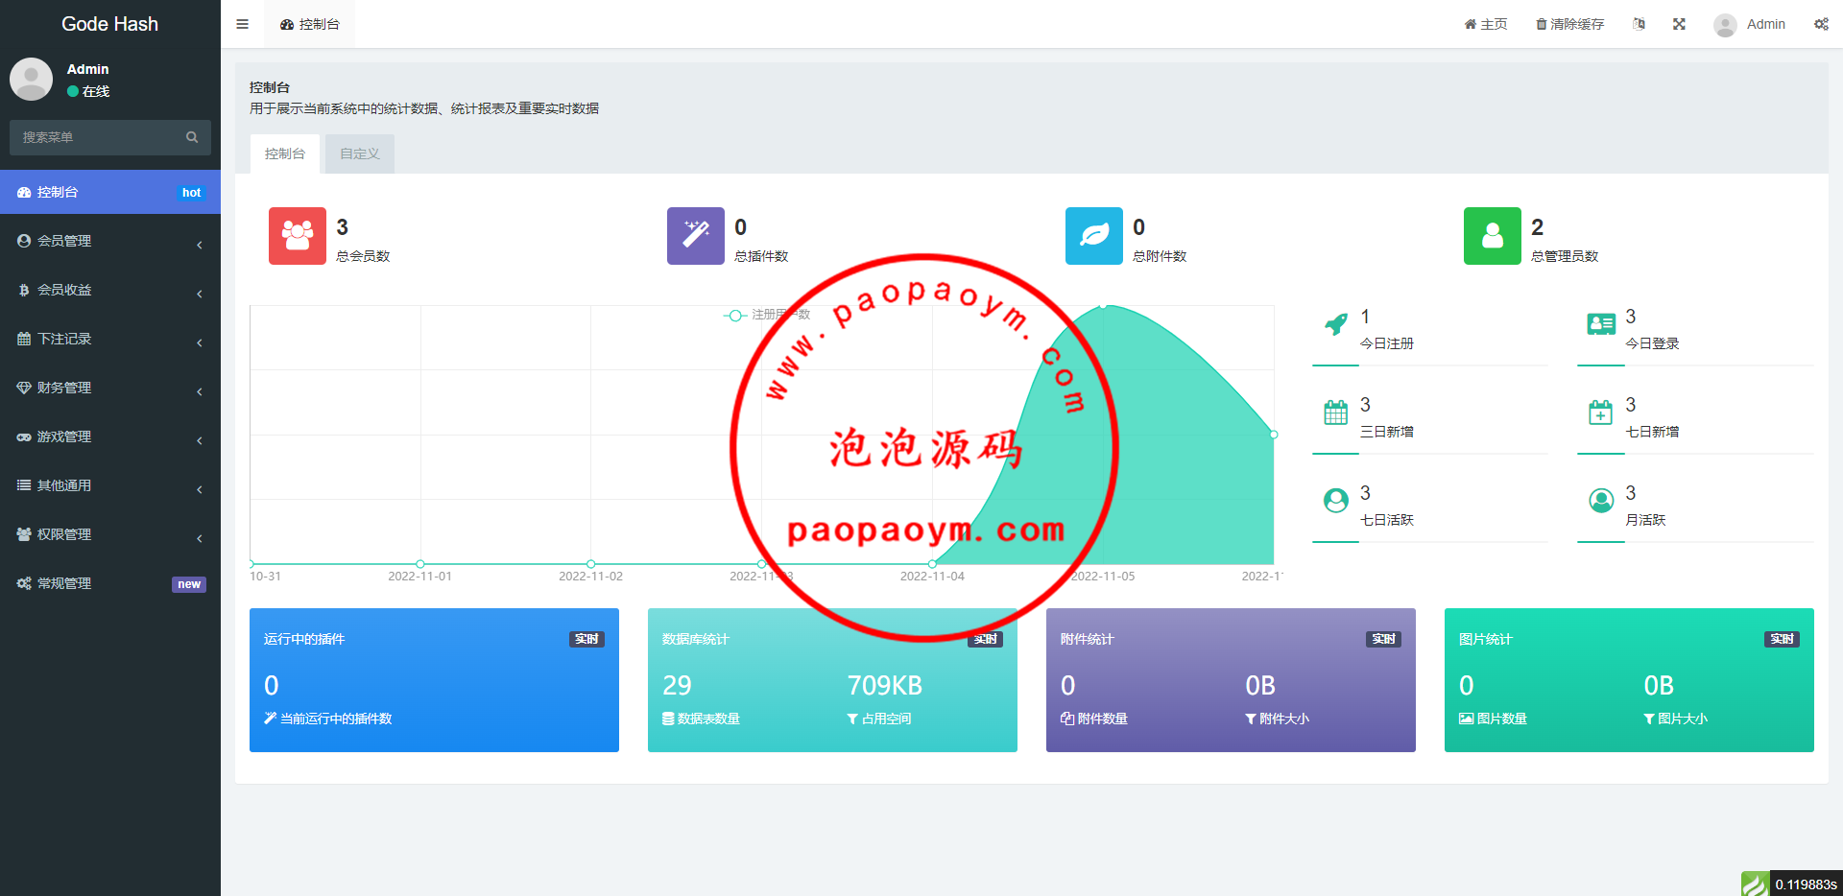Click the chart point at 2022-11-01
The height and width of the screenshot is (896, 1843).
click(420, 564)
